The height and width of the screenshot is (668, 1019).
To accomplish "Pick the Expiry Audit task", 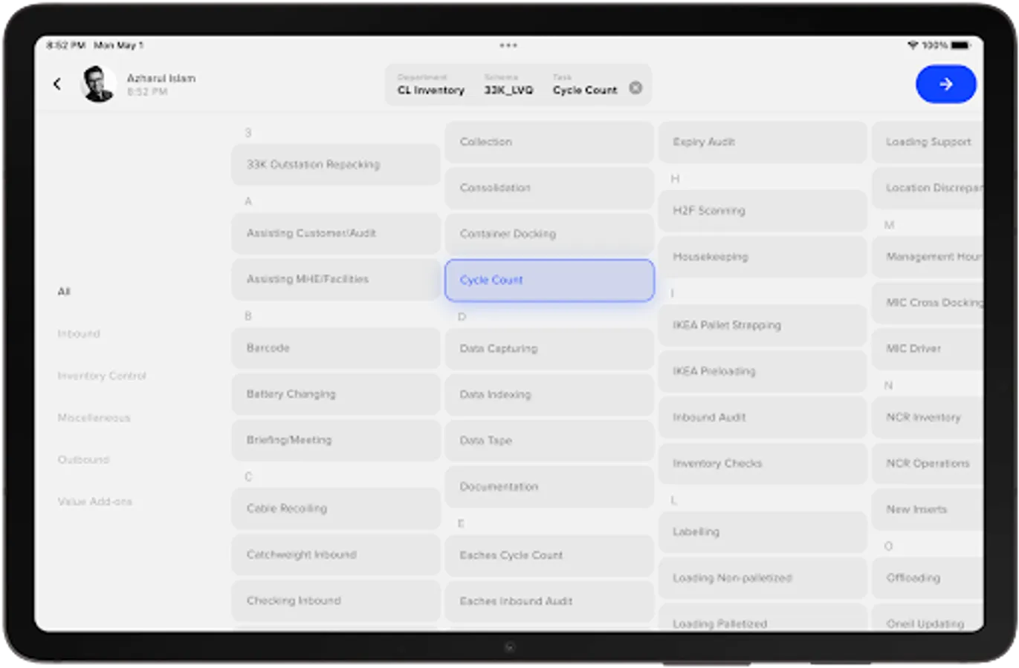I will pyautogui.click(x=763, y=142).
